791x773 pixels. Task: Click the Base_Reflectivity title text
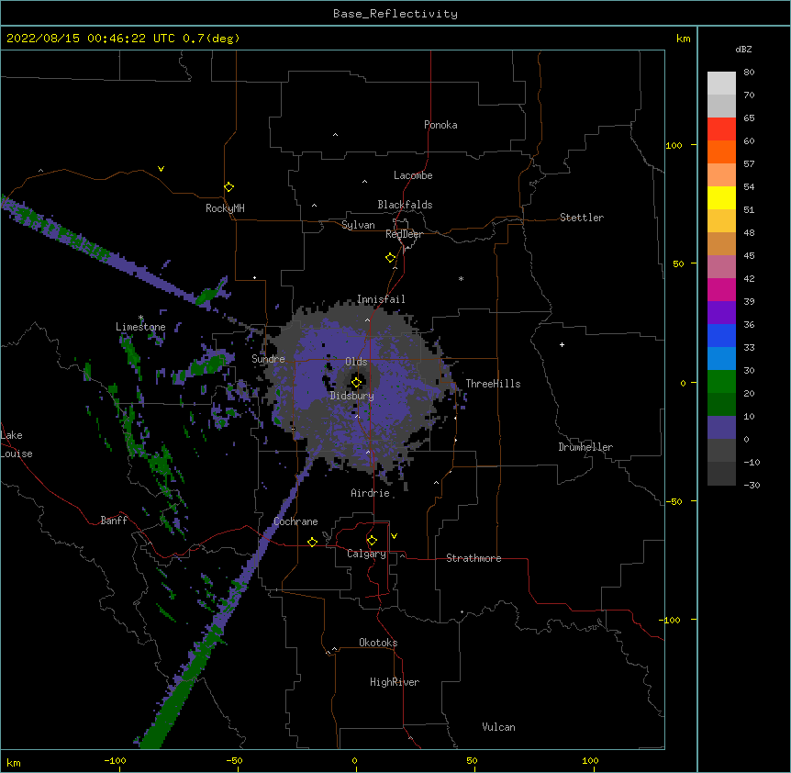coord(395,14)
